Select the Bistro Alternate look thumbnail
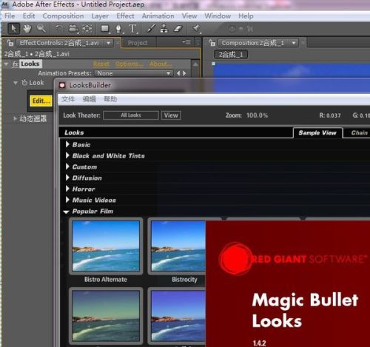This screenshot has height=347, width=370. coord(106,246)
